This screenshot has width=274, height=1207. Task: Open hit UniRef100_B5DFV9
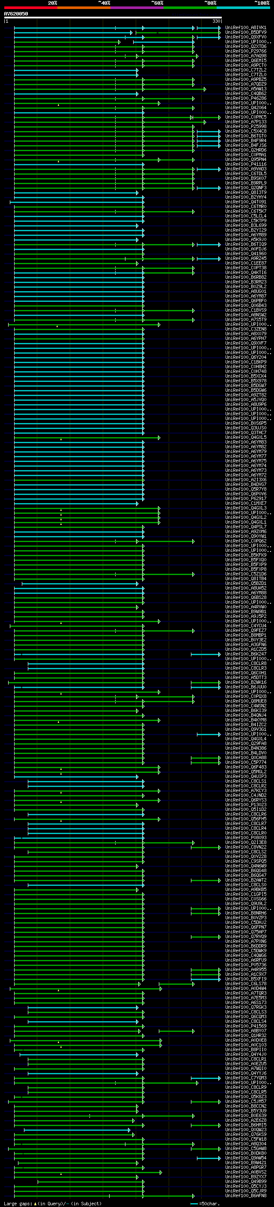(x=245, y=33)
